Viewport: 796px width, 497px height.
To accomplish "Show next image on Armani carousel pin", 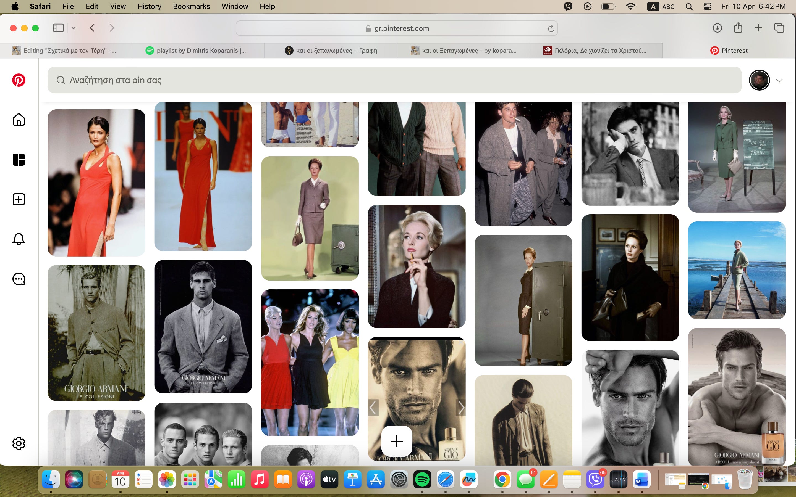I will [461, 408].
